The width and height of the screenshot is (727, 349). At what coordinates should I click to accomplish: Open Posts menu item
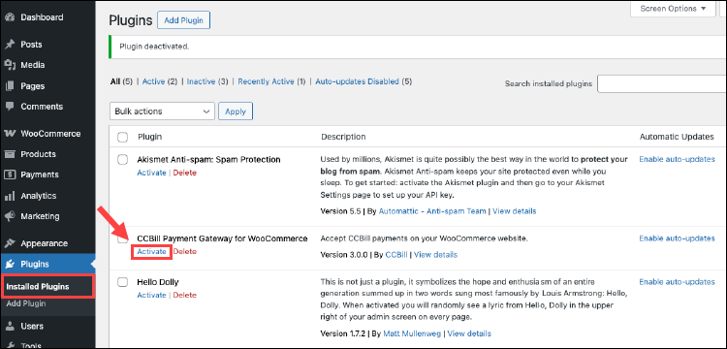(31, 45)
